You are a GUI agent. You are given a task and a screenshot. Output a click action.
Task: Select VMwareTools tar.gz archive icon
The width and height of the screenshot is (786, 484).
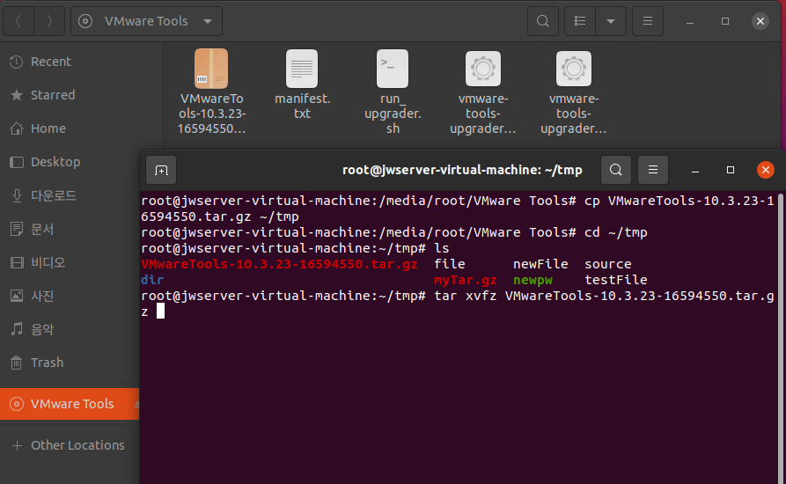pos(211,69)
